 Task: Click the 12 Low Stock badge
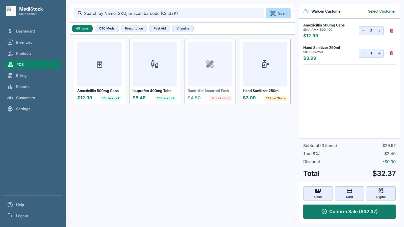pos(275,98)
